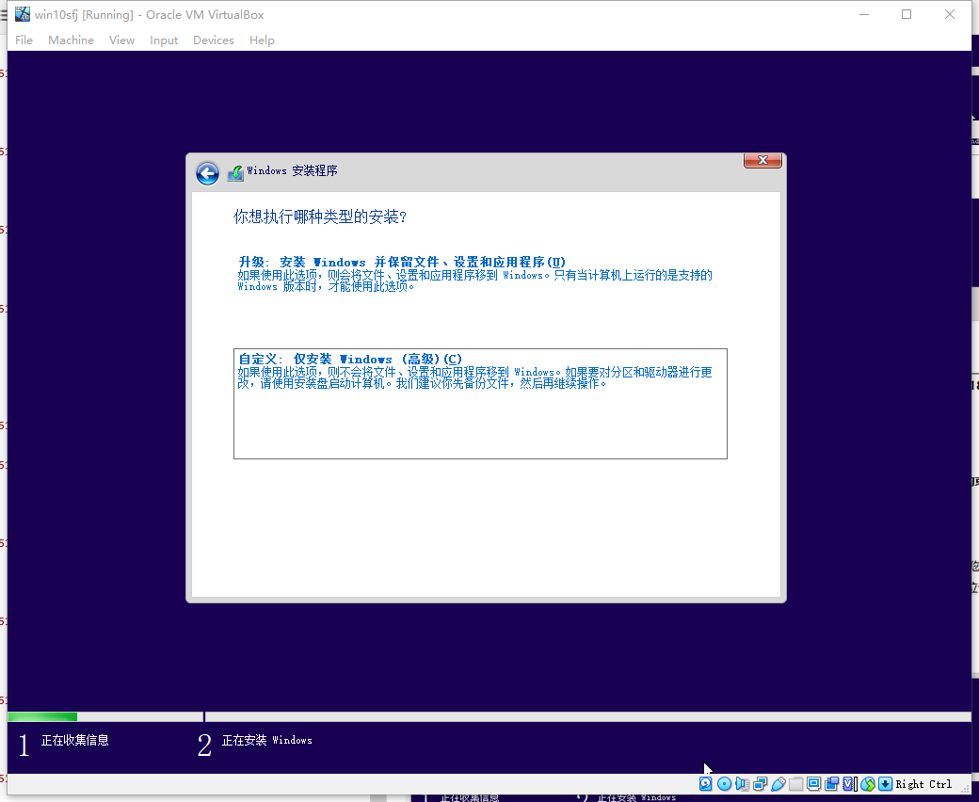
Task: Click the VirtualBox window title icon
Action: (x=23, y=14)
